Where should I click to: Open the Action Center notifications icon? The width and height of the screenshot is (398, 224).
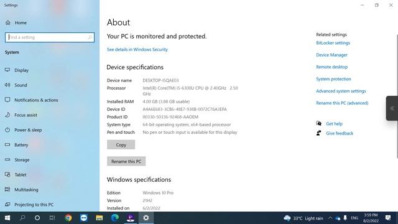tap(388, 218)
